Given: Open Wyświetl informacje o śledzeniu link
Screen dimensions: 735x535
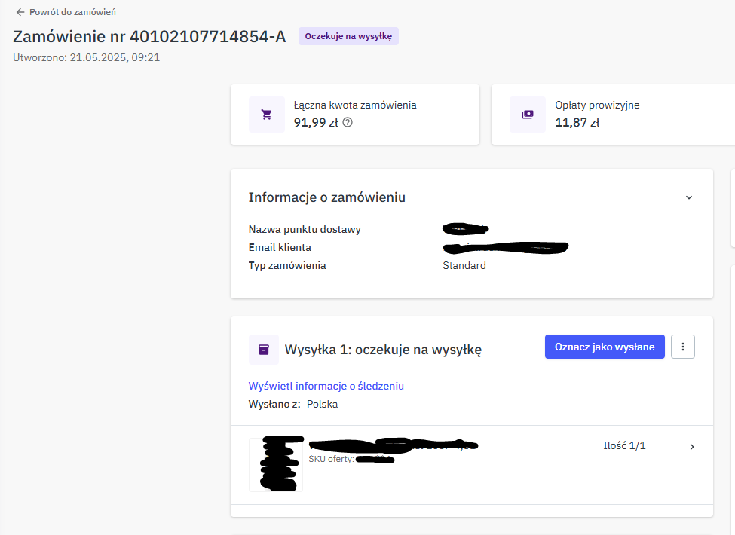Looking at the screenshot, I should coord(326,386).
